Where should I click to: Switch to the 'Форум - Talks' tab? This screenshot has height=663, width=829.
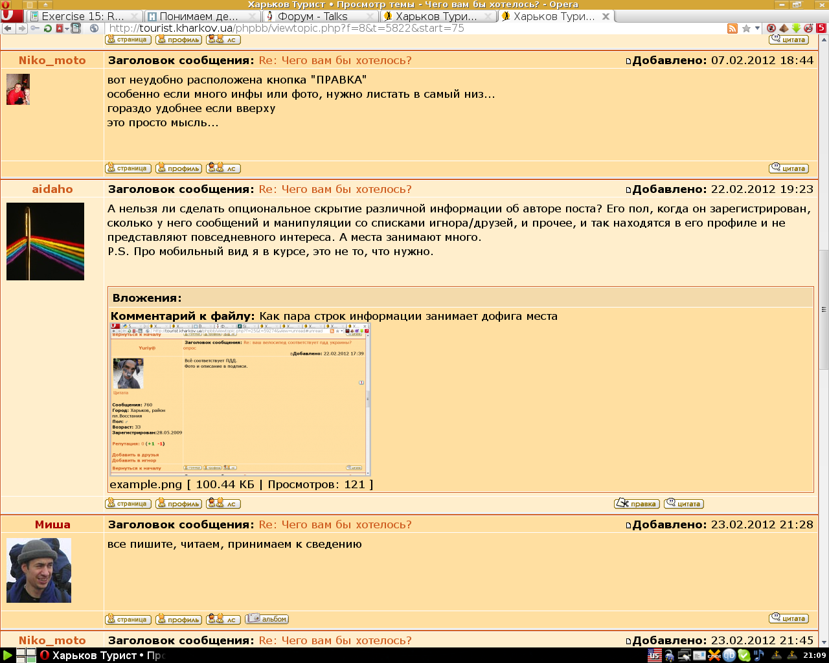tap(313, 16)
